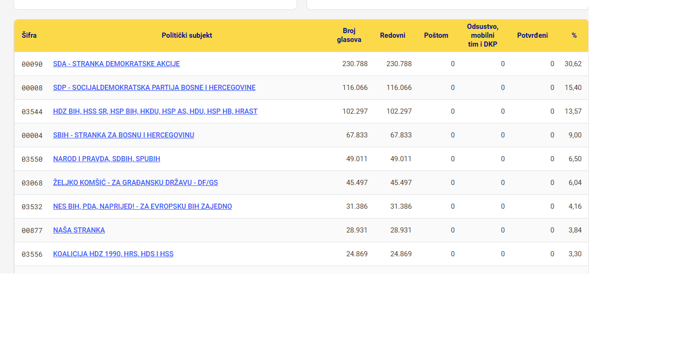Click the Odsustvo, mobilni tim i DKP header
This screenshot has width=682, height=349.
pyautogui.click(x=483, y=35)
